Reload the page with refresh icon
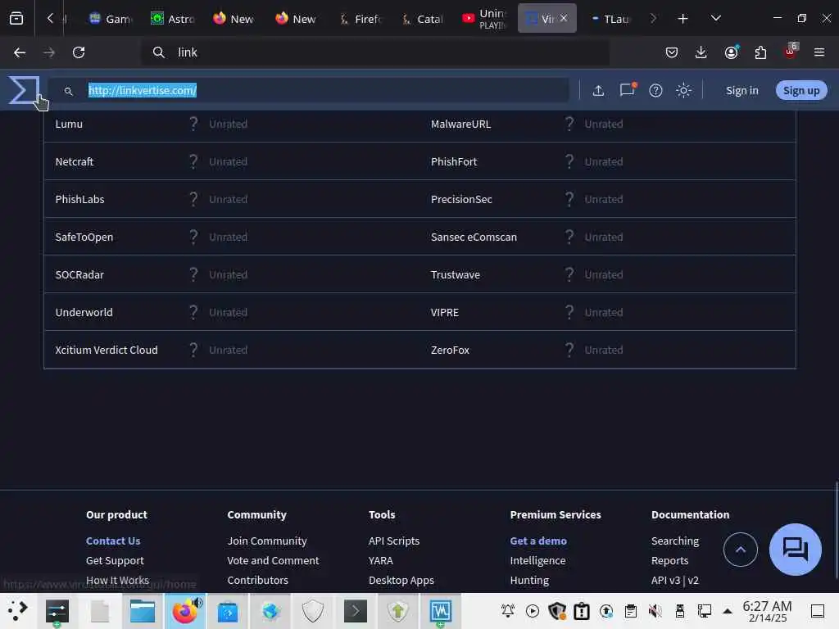 [79, 52]
